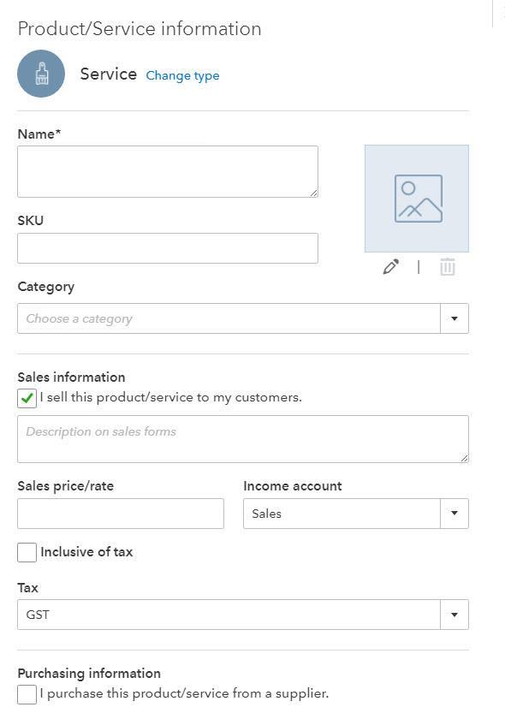Click the Description on sales forms box

point(243,439)
